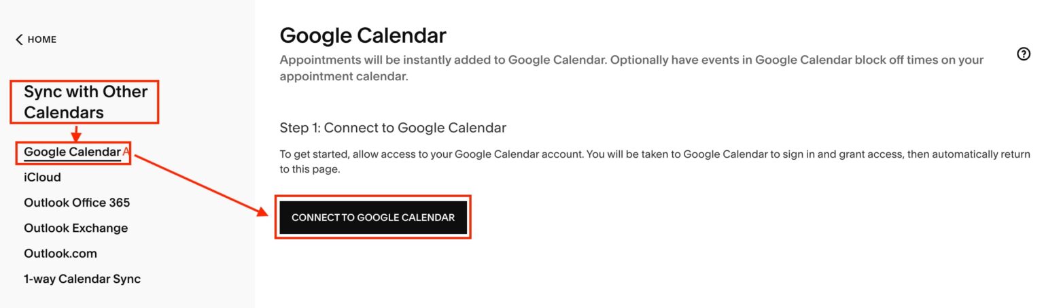Open the help question mark icon

pos(1023,54)
